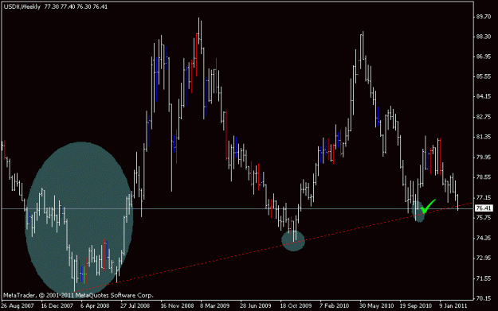Image resolution: width=498 pixels, height=311 pixels.
Task: Click the OHLC values 77.30 77.40 76.30 76.41
Action: [x=76, y=6]
